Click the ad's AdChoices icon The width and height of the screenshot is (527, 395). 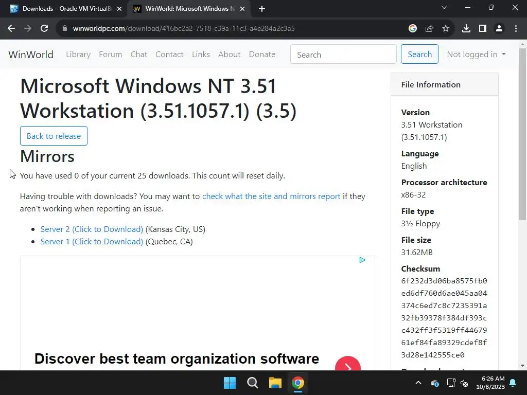362,260
